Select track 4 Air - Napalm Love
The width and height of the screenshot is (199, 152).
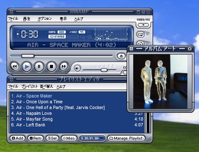tap(77, 113)
